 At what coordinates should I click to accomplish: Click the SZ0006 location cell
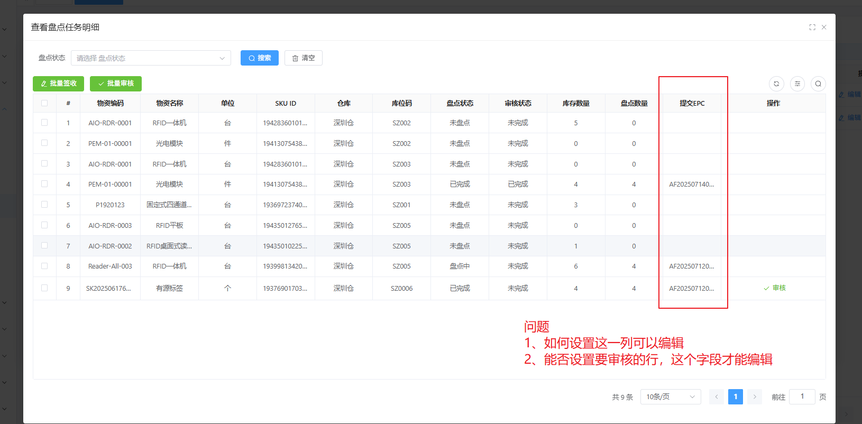(x=402, y=289)
